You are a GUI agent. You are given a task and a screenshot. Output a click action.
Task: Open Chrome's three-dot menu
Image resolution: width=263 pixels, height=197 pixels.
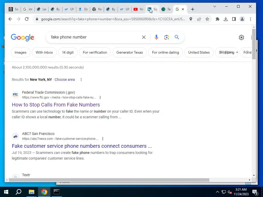[250, 19]
